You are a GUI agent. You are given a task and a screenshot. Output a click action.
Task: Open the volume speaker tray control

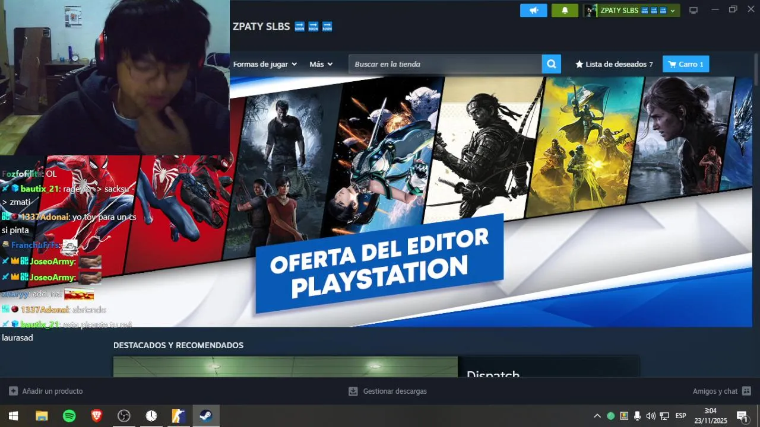point(651,416)
